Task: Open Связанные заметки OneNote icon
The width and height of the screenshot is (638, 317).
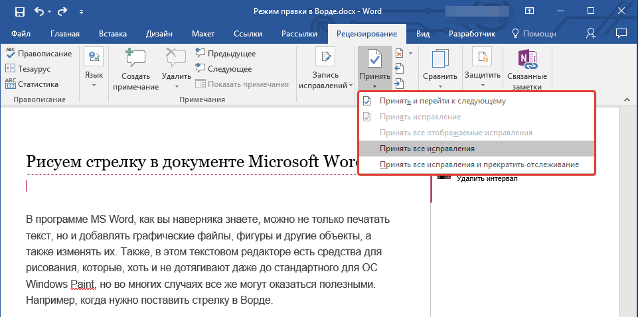Action: (x=527, y=59)
